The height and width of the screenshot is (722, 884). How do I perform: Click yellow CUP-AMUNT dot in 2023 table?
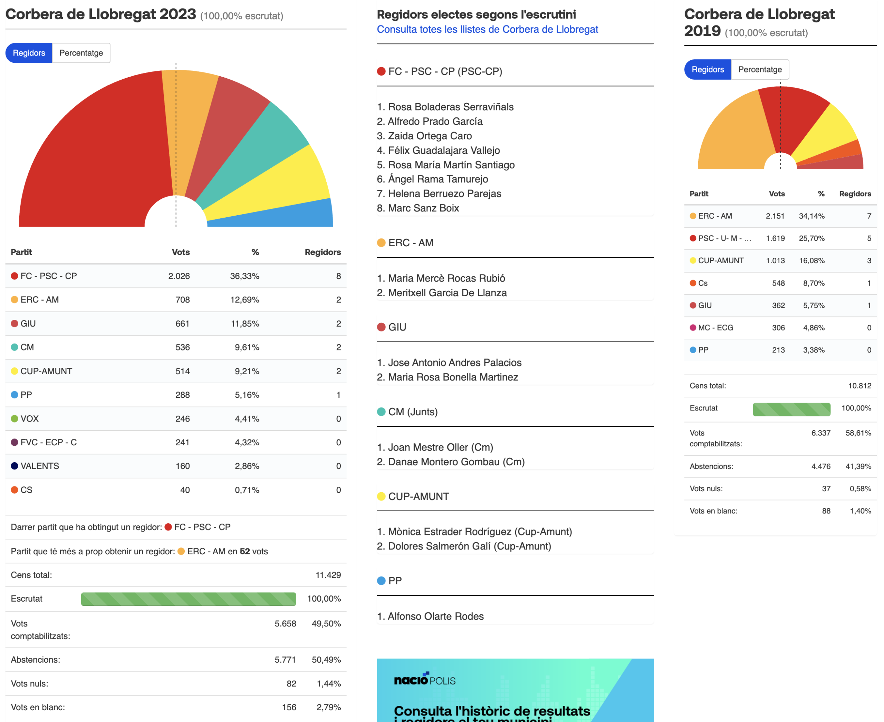point(15,371)
